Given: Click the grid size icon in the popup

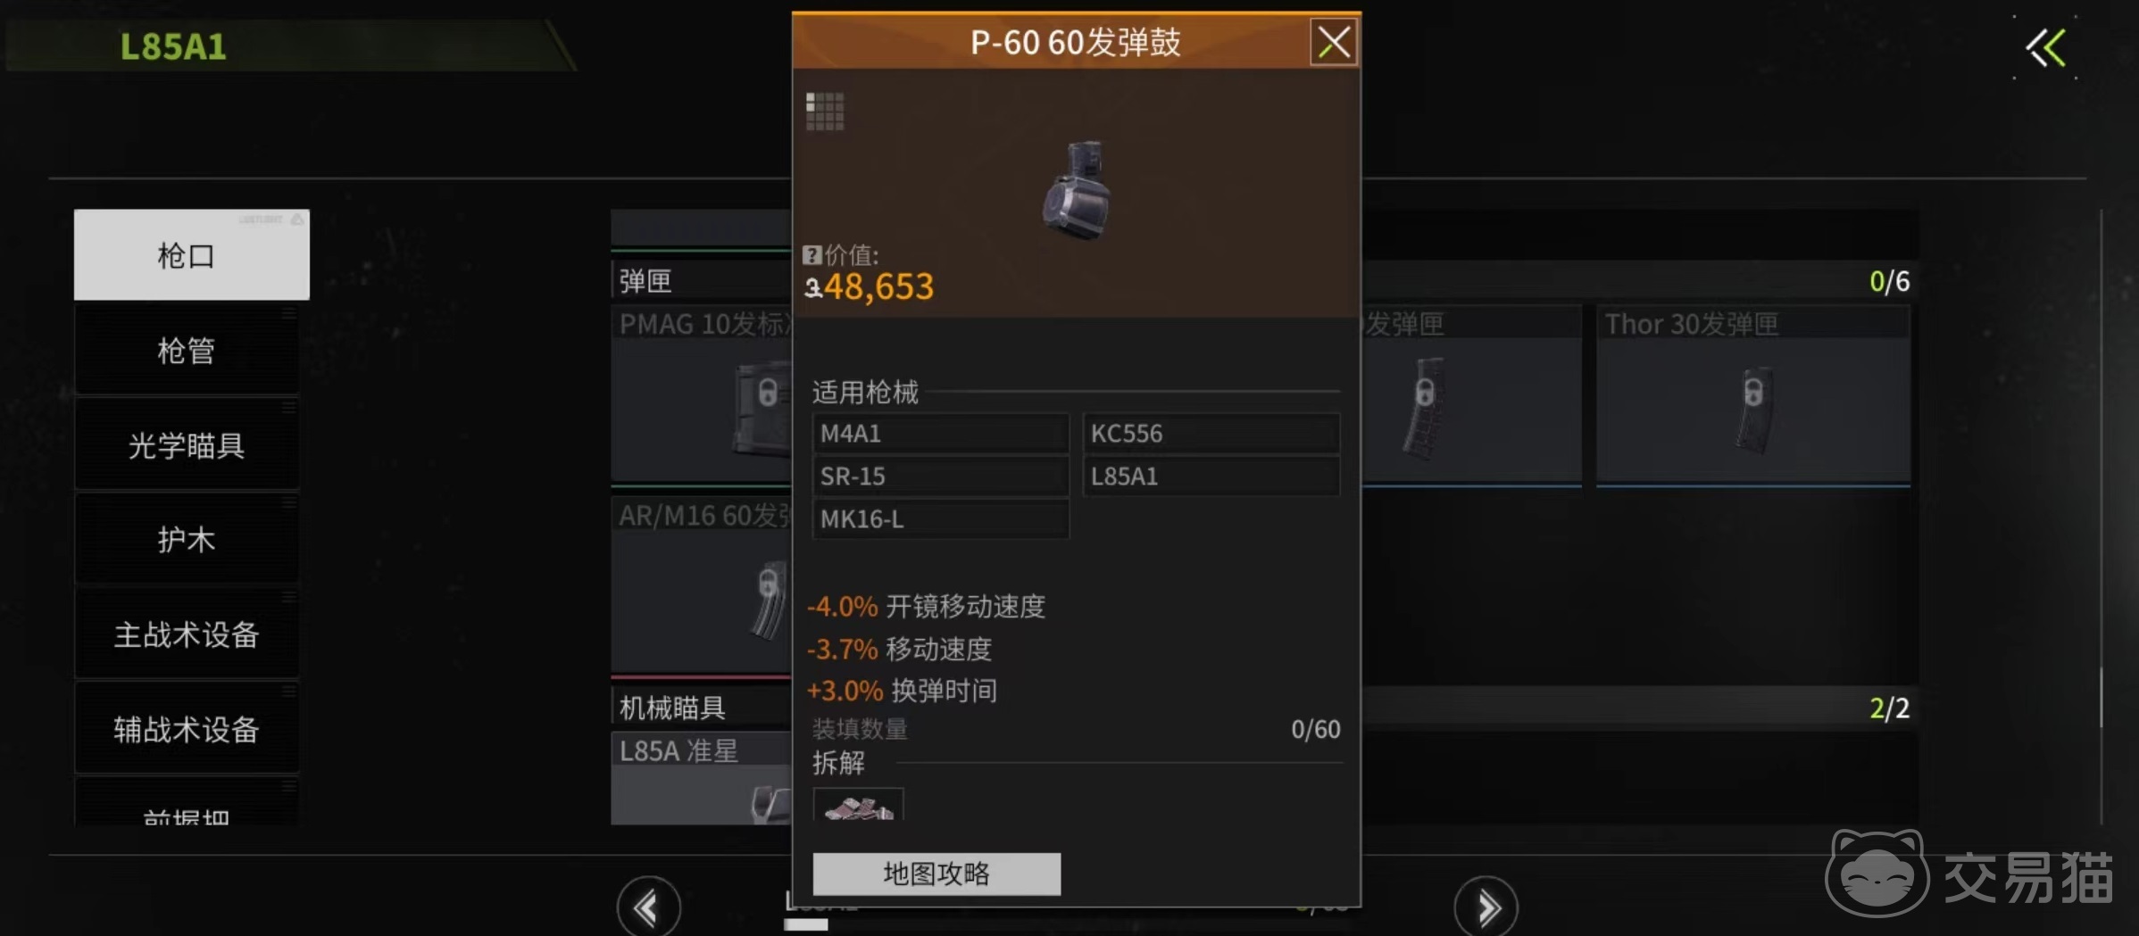Looking at the screenshot, I should click(x=825, y=112).
